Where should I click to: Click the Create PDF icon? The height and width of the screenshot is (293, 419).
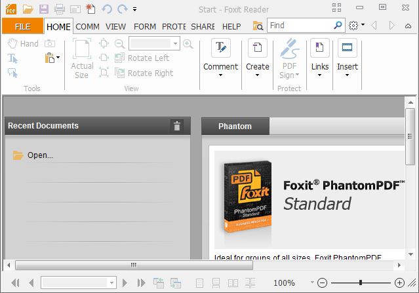[257, 48]
